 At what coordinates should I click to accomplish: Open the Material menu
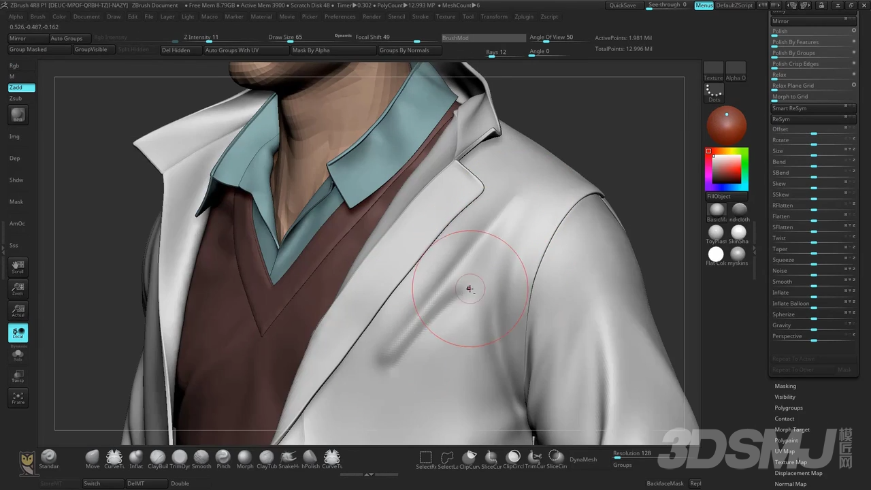click(x=261, y=16)
